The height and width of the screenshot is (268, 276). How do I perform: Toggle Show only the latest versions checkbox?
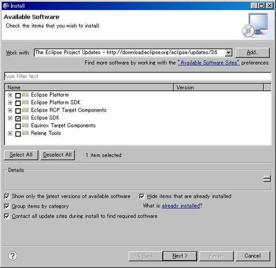7,196
